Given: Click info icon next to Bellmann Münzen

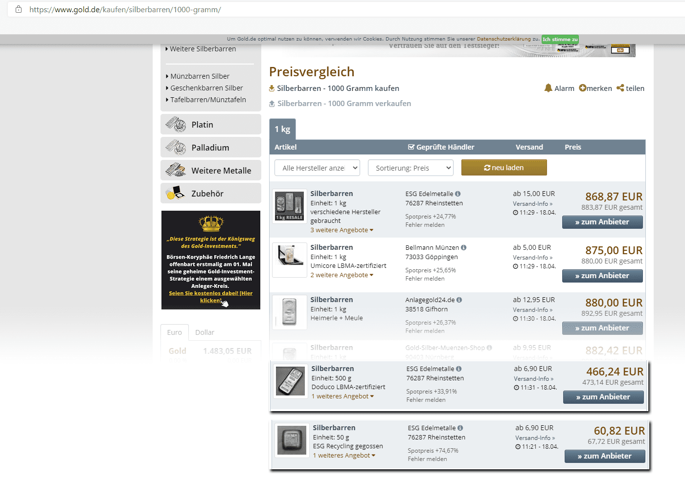Looking at the screenshot, I should 463,248.
